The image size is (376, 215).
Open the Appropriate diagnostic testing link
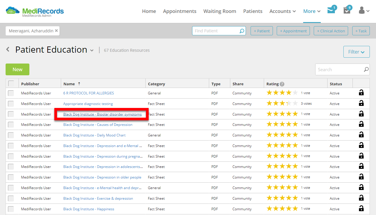88,104
